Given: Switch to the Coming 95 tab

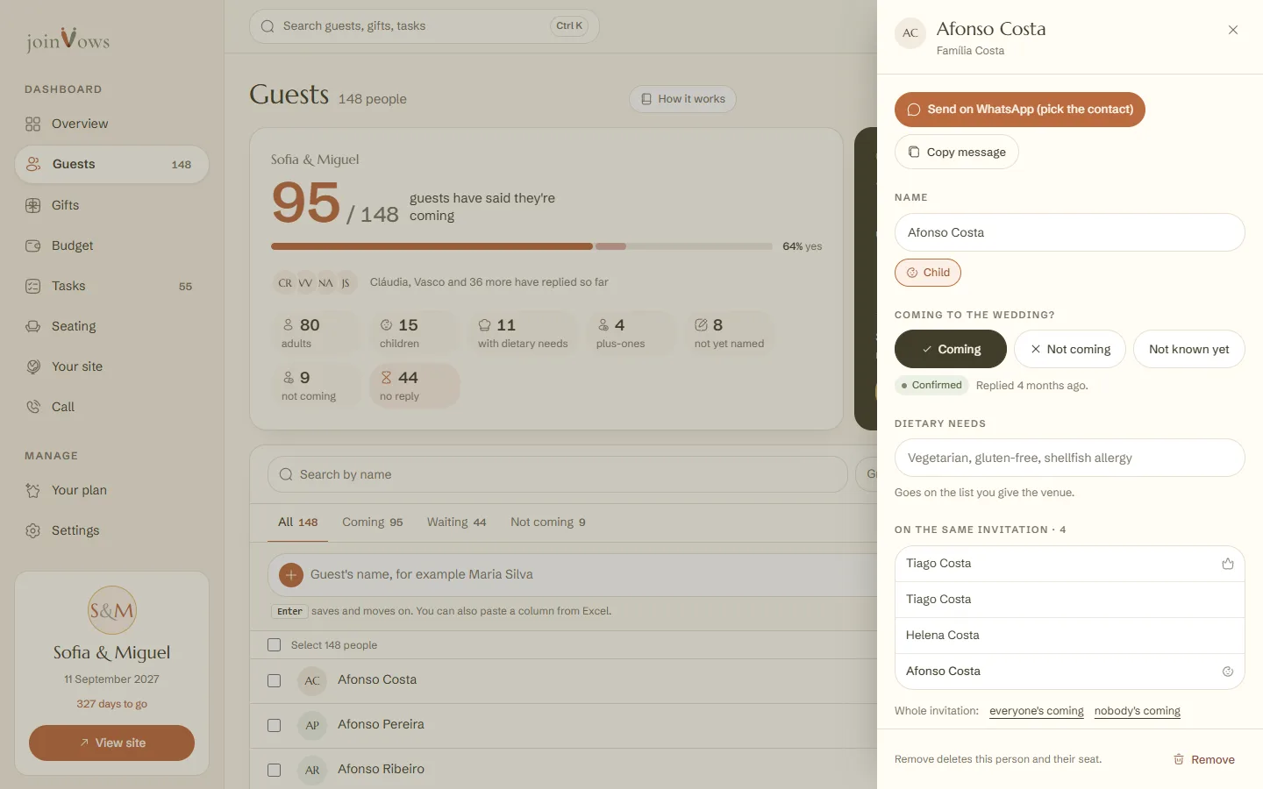Looking at the screenshot, I should click(373, 522).
